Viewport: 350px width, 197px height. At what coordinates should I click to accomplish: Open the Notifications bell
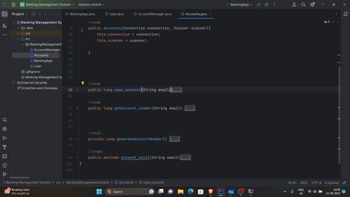(x=346, y=14)
